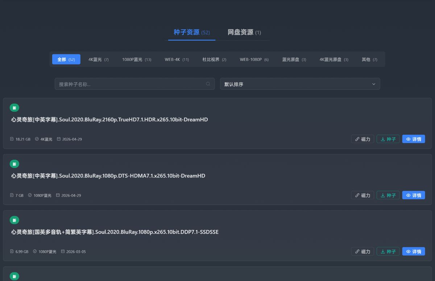Download 种子 for the Soul 2160p TrueHD release

pyautogui.click(x=388, y=139)
